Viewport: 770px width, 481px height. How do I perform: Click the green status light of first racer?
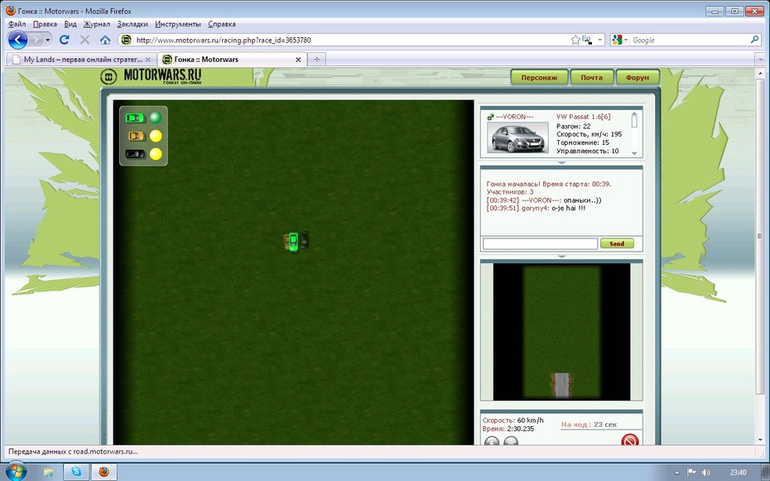(155, 118)
